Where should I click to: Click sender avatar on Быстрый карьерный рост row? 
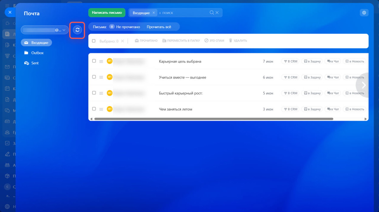(110, 93)
